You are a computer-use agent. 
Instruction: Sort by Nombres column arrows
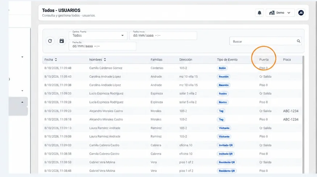(105, 60)
